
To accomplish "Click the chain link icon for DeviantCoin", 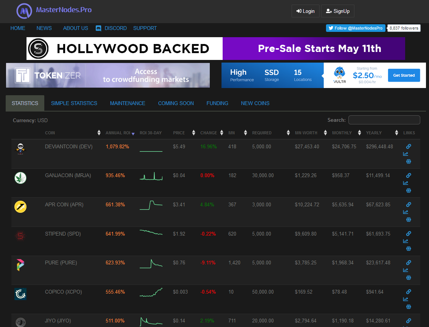I will click(409, 146).
